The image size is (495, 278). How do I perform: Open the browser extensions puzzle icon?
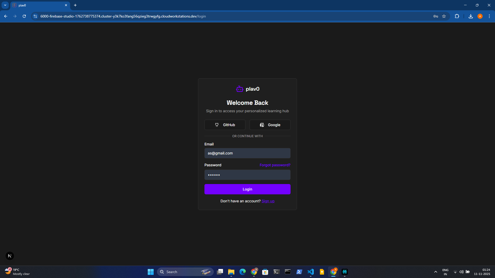point(457,16)
